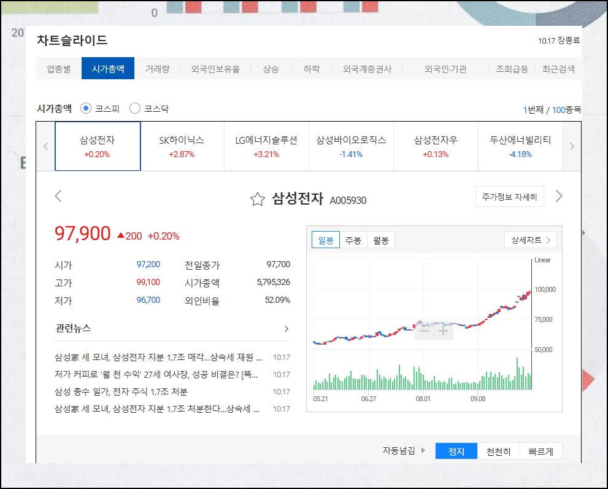Image resolution: width=608 pixels, height=489 pixels.
Task: Select 삼성전자우 stock card
Action: pos(436,146)
